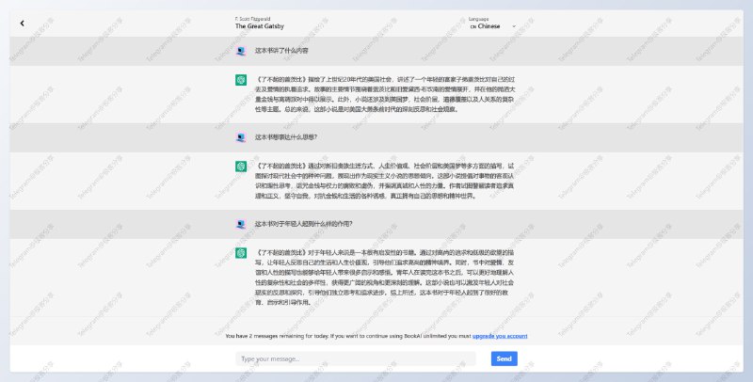The image size is (753, 382).
Task: Open the Language dropdown showing Chinese
Action: pos(492,26)
